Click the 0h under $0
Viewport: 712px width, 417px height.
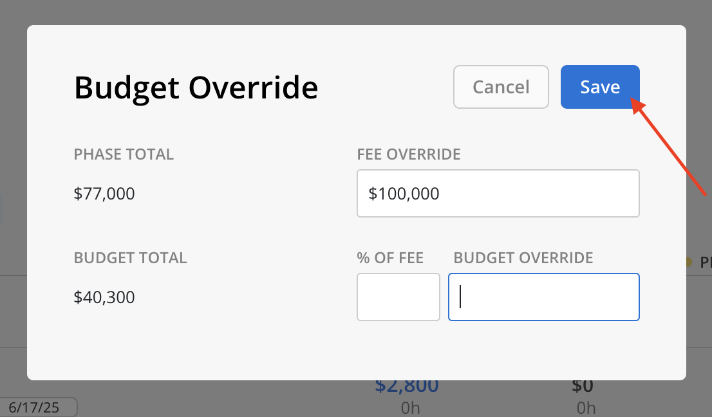(586, 408)
